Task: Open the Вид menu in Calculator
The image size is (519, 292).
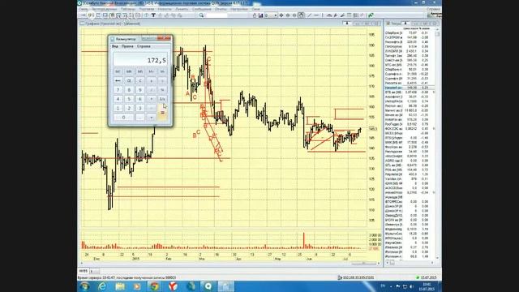Action: (x=115, y=46)
